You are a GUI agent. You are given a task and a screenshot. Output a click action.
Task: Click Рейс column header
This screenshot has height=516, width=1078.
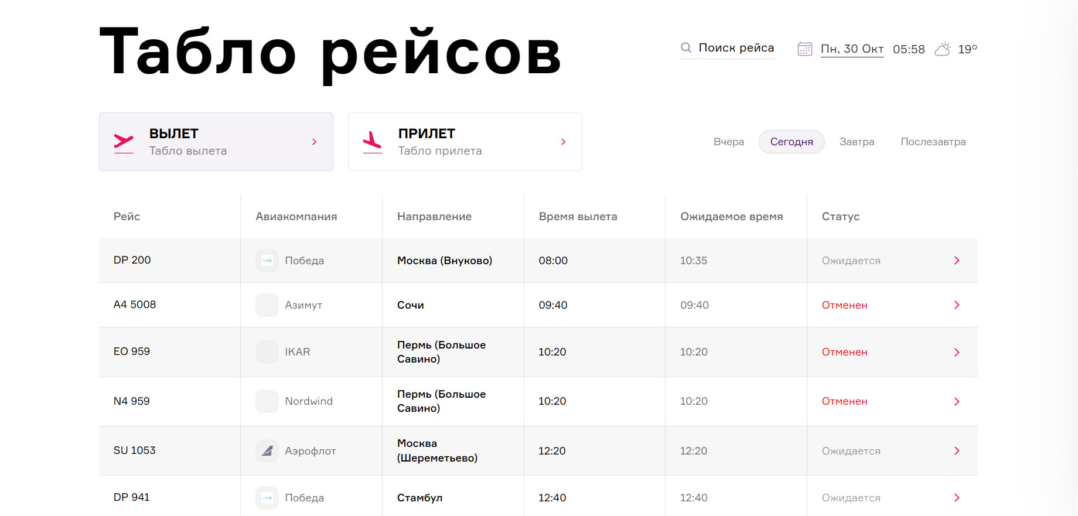(x=127, y=217)
